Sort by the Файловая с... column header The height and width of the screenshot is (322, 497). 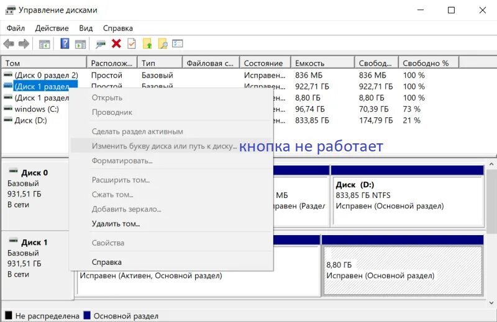tap(211, 63)
